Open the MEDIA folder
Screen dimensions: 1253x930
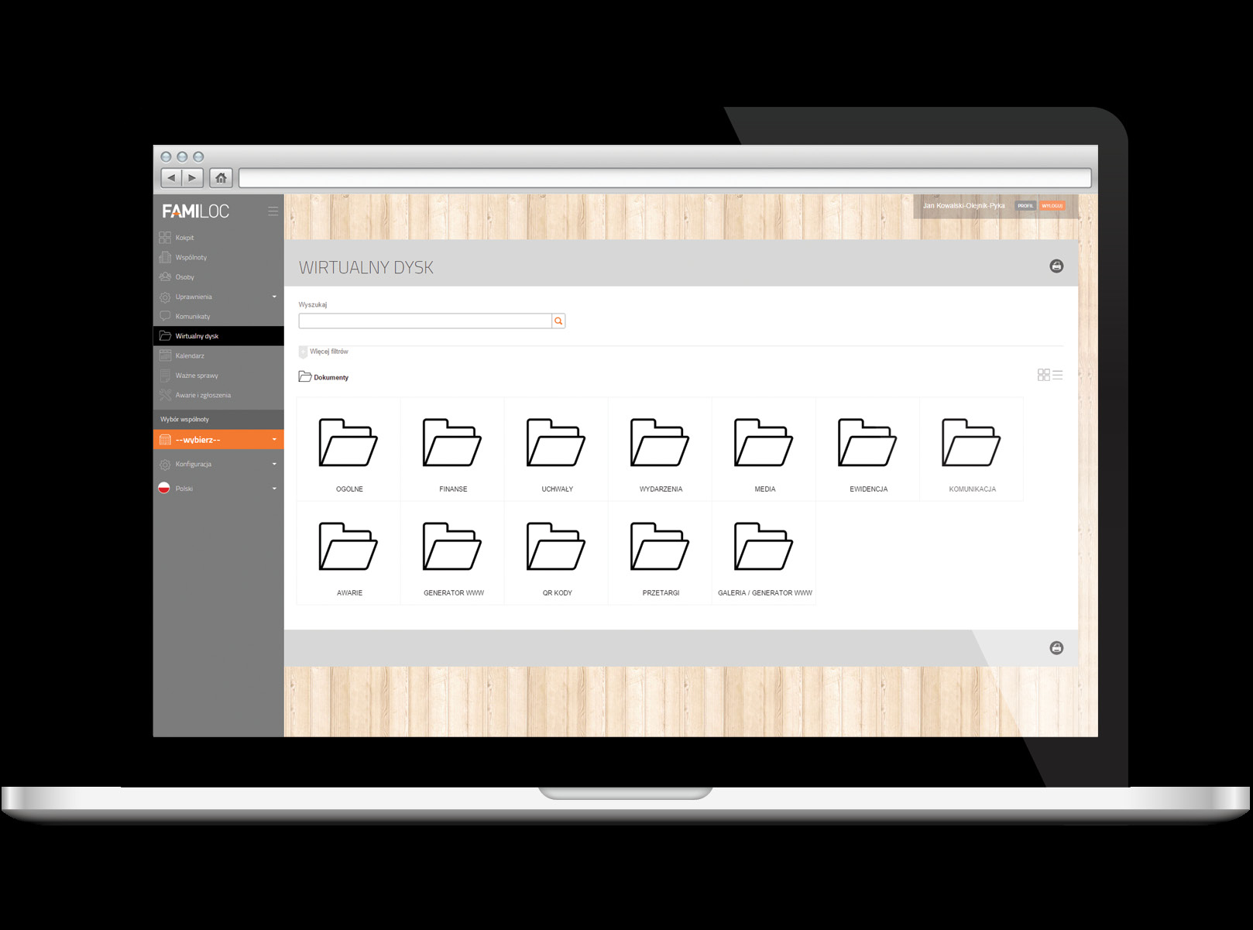point(764,449)
